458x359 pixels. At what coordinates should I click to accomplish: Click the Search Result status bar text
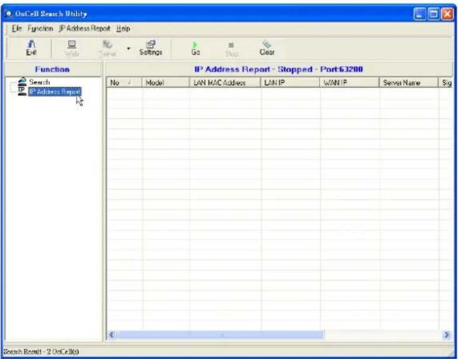tap(41, 352)
